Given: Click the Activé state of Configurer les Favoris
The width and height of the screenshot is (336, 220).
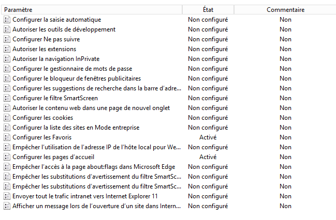Looking at the screenshot, I should click(x=208, y=137).
